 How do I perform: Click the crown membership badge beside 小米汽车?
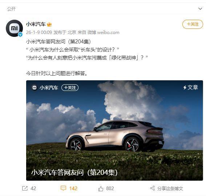pyautogui.click(x=49, y=24)
